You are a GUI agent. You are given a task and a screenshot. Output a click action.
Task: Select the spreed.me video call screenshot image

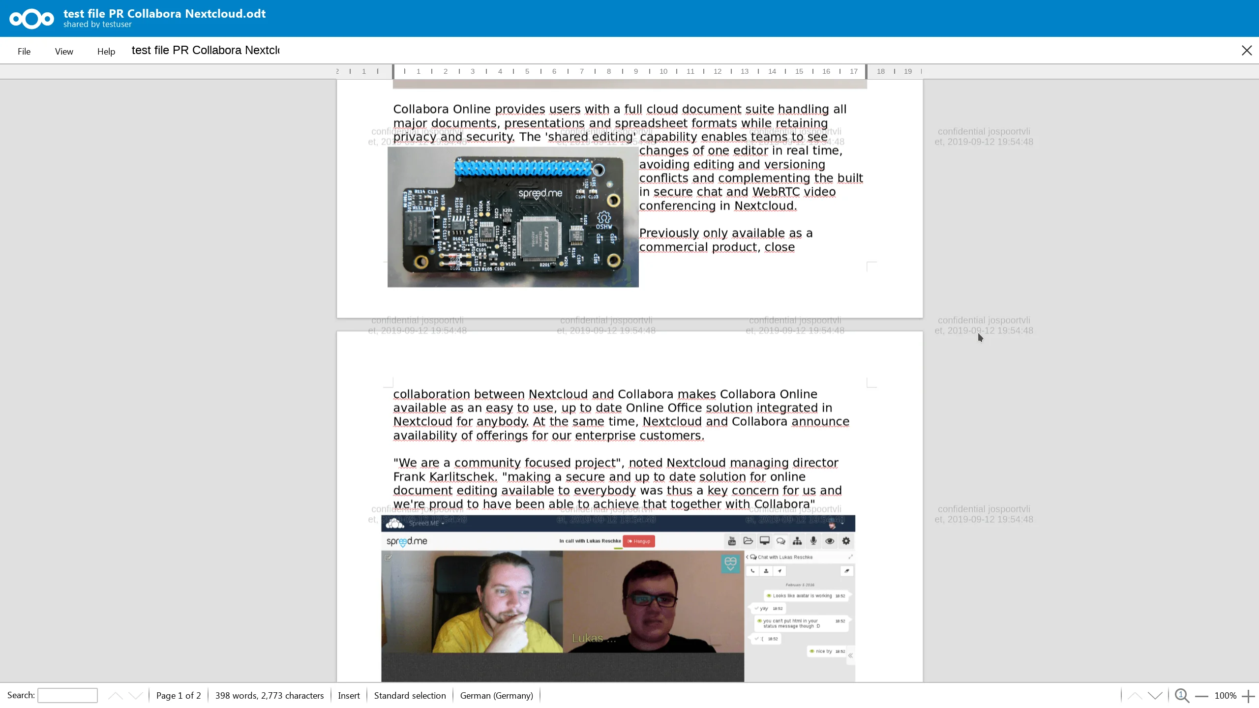click(618, 598)
